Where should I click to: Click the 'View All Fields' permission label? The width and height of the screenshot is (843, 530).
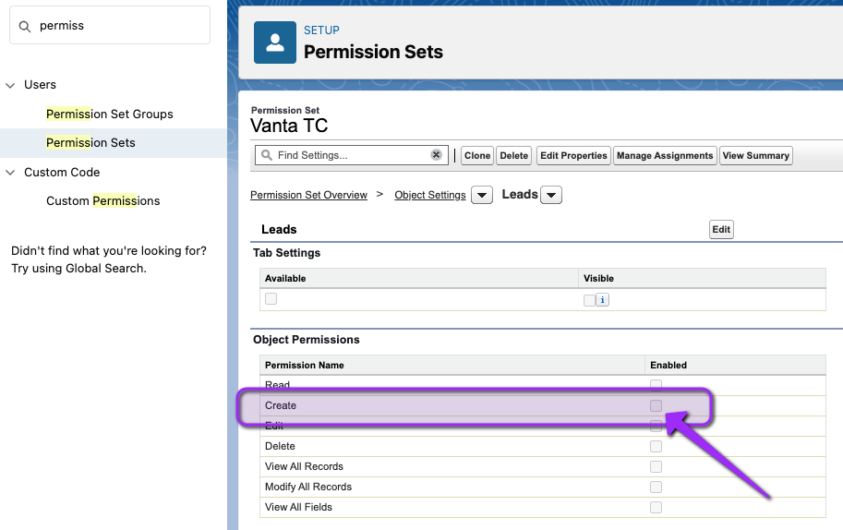(x=298, y=507)
